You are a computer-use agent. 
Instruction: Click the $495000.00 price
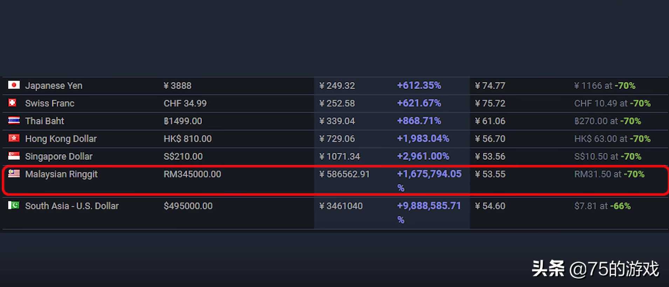click(188, 206)
